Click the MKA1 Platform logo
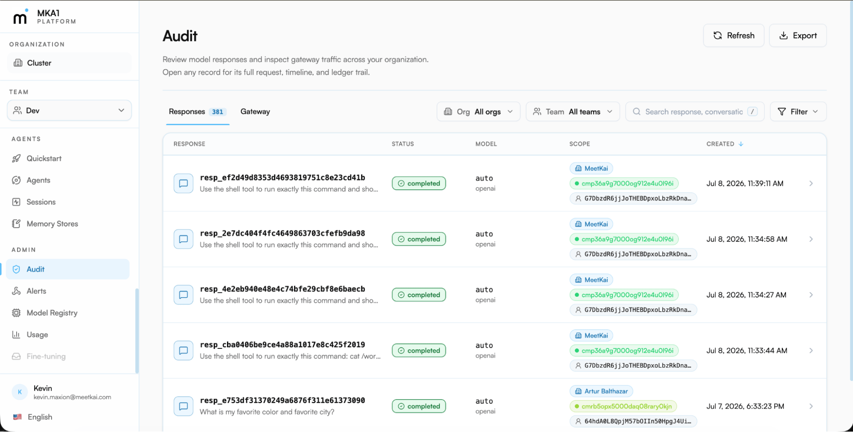 [x=44, y=17]
